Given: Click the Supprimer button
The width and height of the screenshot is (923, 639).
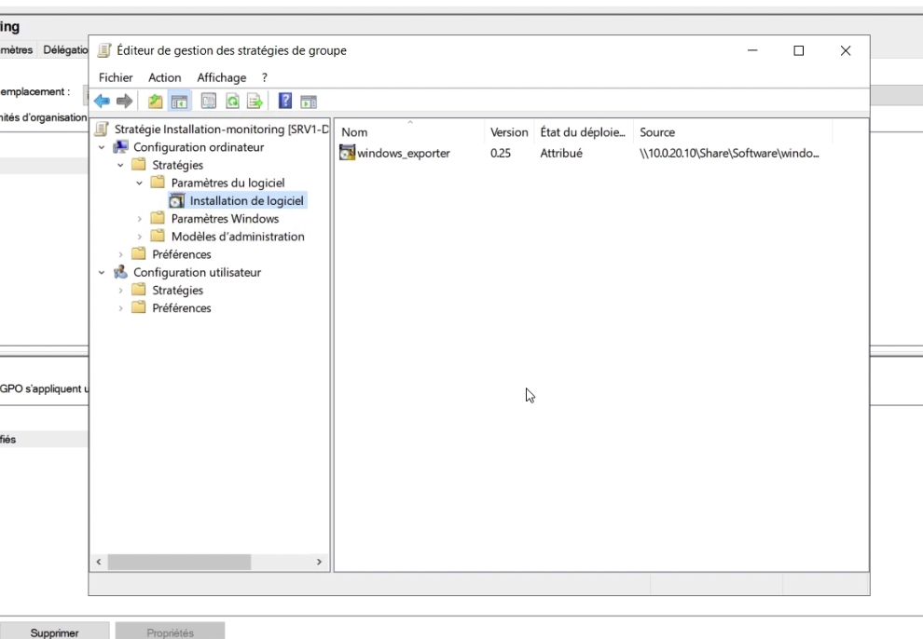Looking at the screenshot, I should point(54,632).
